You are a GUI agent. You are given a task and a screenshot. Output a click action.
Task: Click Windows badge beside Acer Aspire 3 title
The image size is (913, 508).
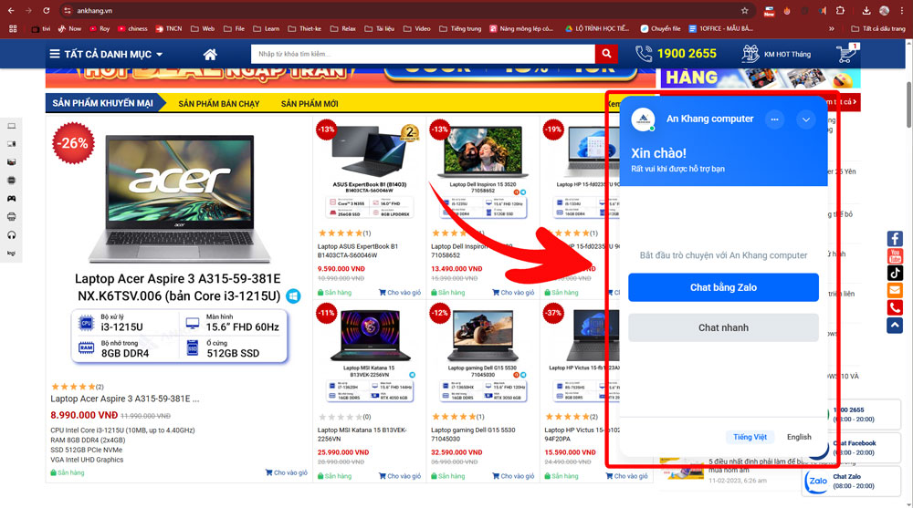[x=293, y=296]
